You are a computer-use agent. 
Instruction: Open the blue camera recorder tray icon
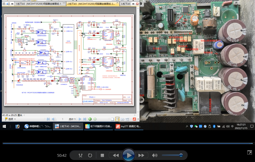(200, 126)
